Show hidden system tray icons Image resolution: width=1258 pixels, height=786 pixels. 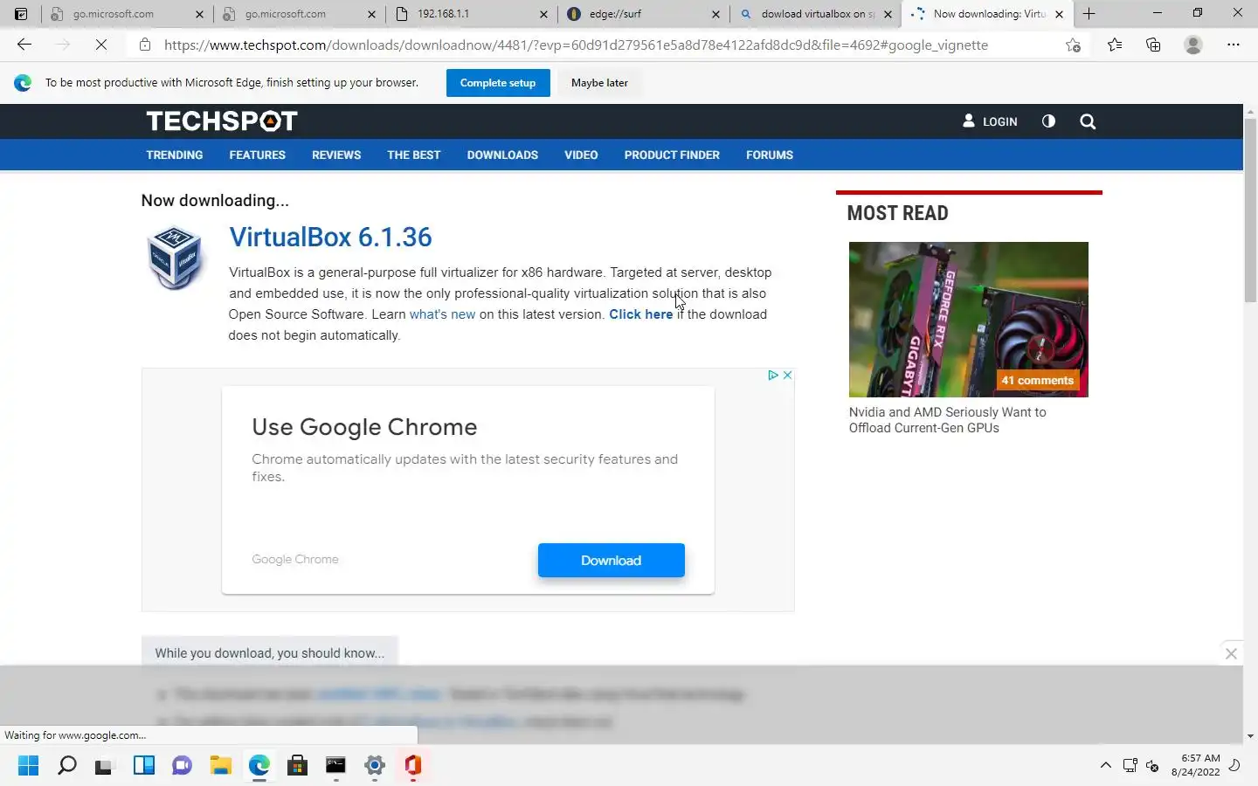pyautogui.click(x=1105, y=766)
